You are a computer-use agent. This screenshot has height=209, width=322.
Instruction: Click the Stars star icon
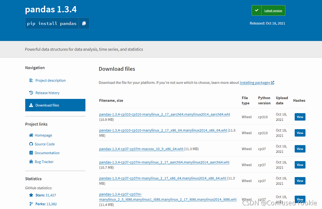coord(31,195)
